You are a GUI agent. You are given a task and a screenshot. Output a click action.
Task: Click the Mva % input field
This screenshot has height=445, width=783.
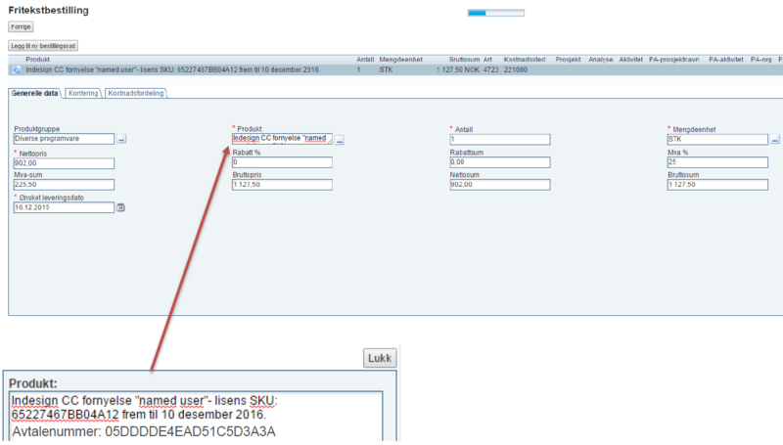pos(717,162)
